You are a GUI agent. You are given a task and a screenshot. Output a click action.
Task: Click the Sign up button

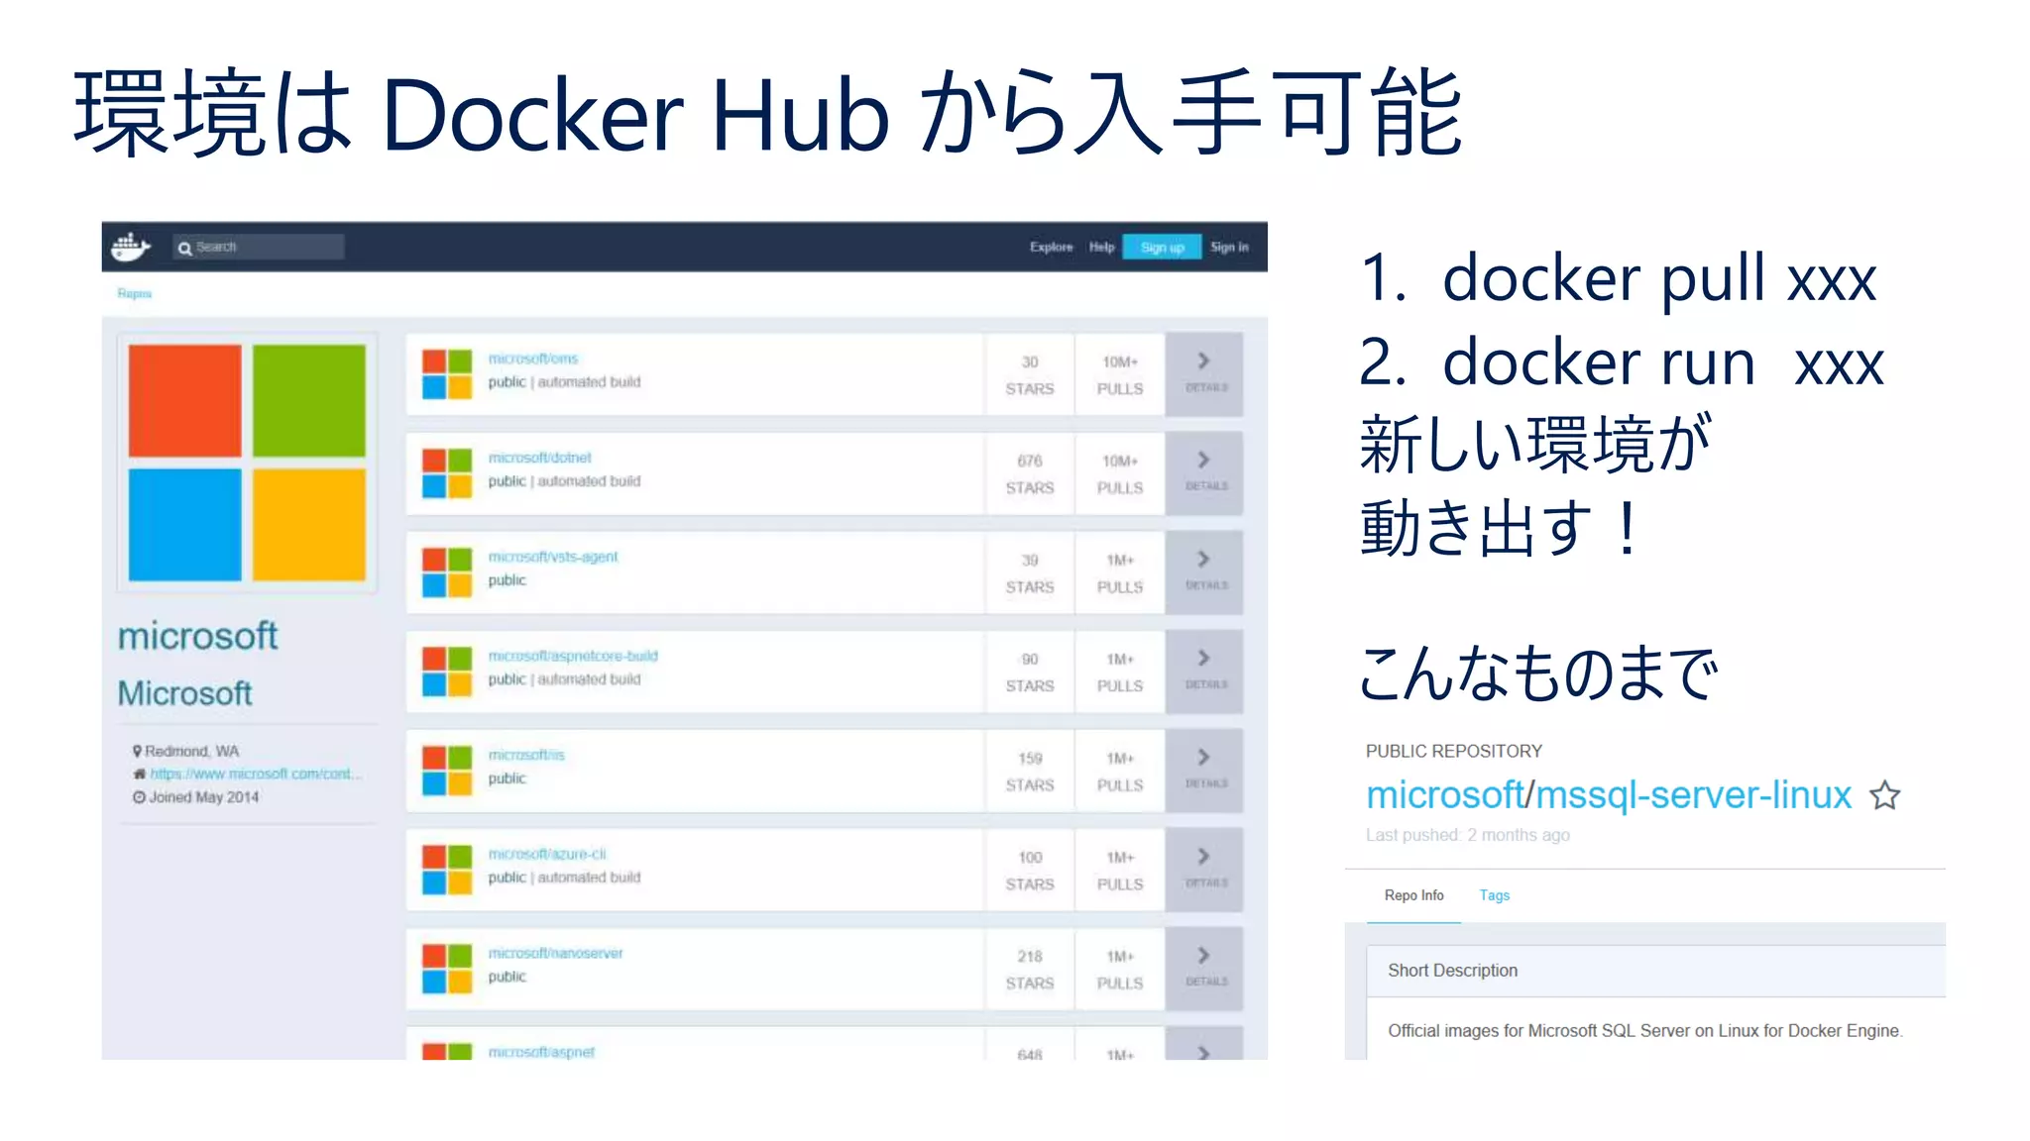point(1162,247)
